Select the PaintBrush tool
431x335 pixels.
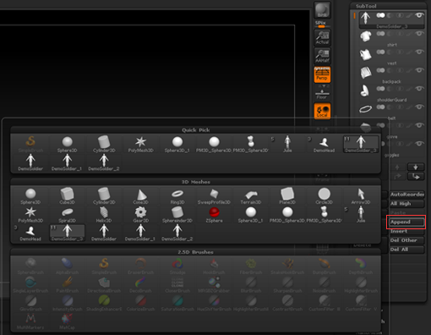(67, 284)
